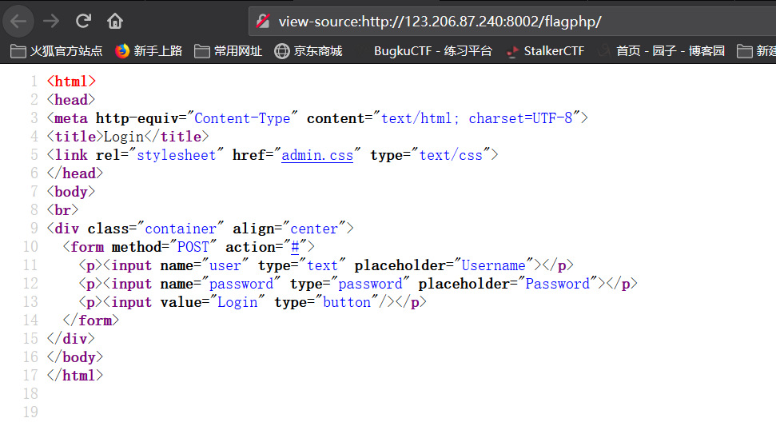
Task: Open the 火狐官方站点 bookmark folder
Action: (x=56, y=51)
